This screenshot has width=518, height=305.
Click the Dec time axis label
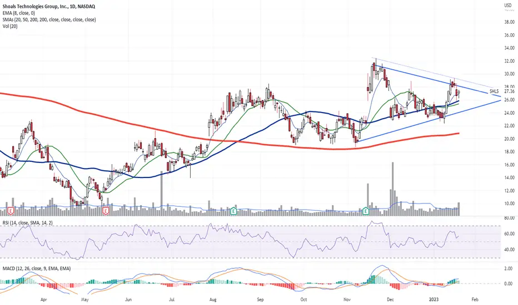(390, 299)
